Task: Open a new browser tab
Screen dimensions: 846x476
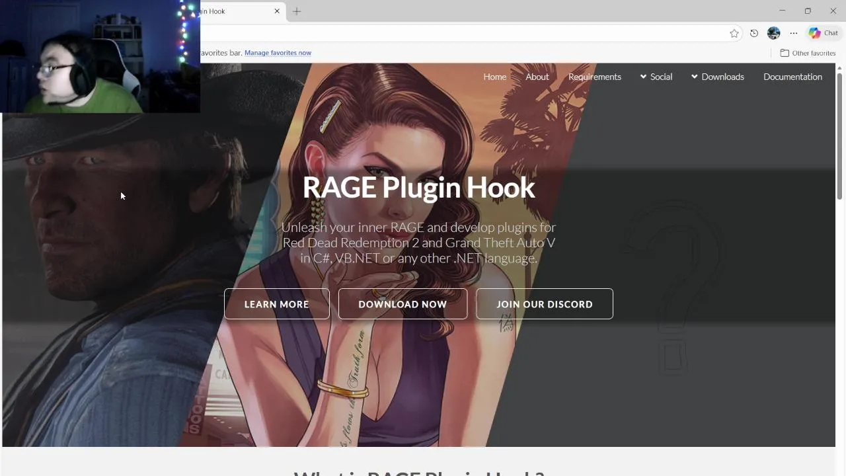Action: point(297,11)
